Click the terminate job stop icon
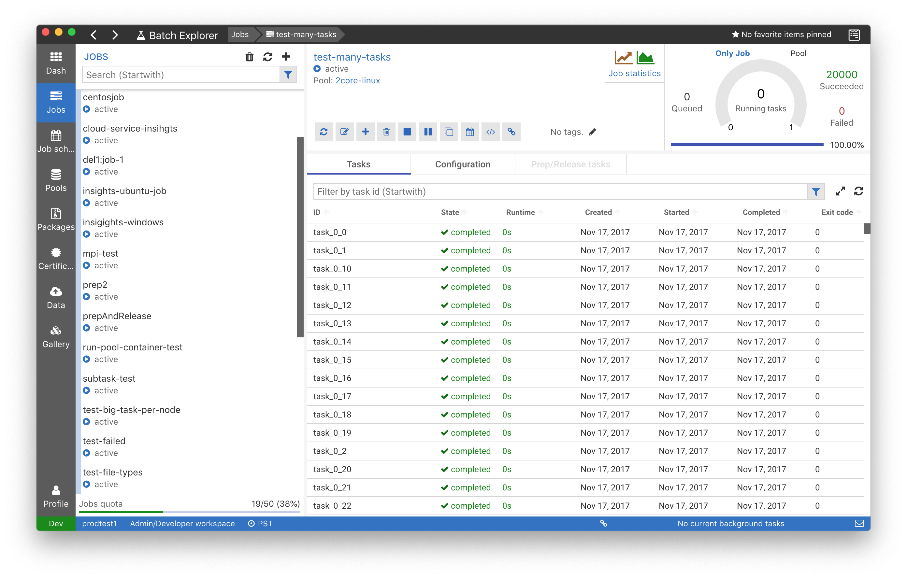Image resolution: width=907 pixels, height=579 pixels. click(407, 132)
